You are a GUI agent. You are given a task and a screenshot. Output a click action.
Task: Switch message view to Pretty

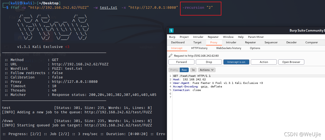[x=174, y=70]
